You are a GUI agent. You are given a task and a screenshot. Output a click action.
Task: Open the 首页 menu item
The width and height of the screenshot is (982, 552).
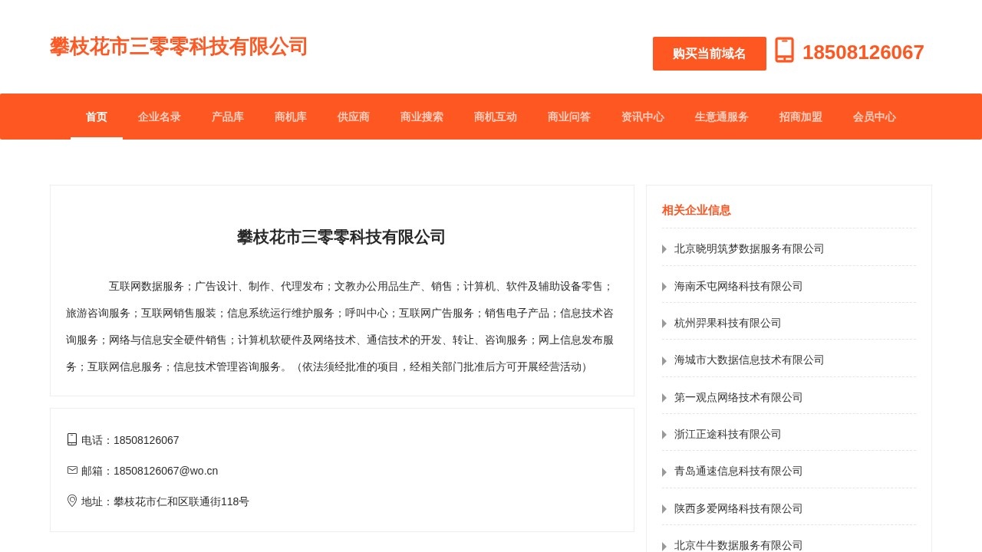96,117
